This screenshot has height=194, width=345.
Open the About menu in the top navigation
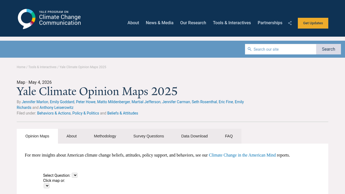pyautogui.click(x=133, y=23)
